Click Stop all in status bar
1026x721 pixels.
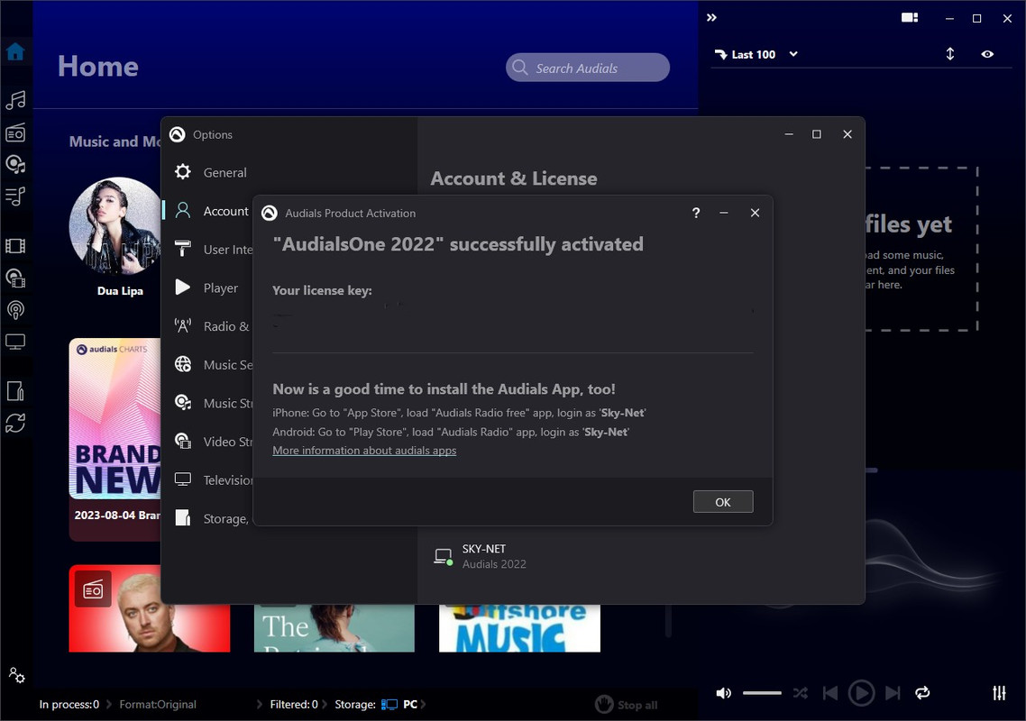pos(627,705)
